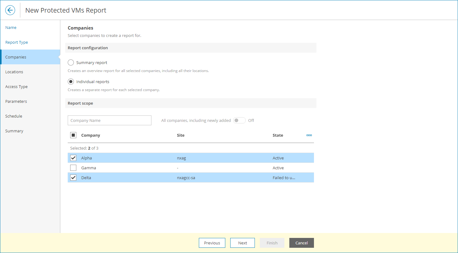The image size is (458, 253).
Task: Click the Cancel button
Action: [x=302, y=243]
